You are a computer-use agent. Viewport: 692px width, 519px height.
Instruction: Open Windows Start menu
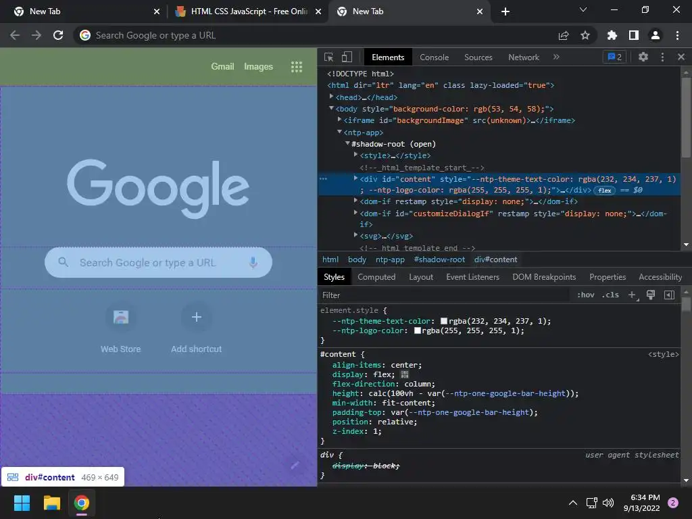click(22, 503)
